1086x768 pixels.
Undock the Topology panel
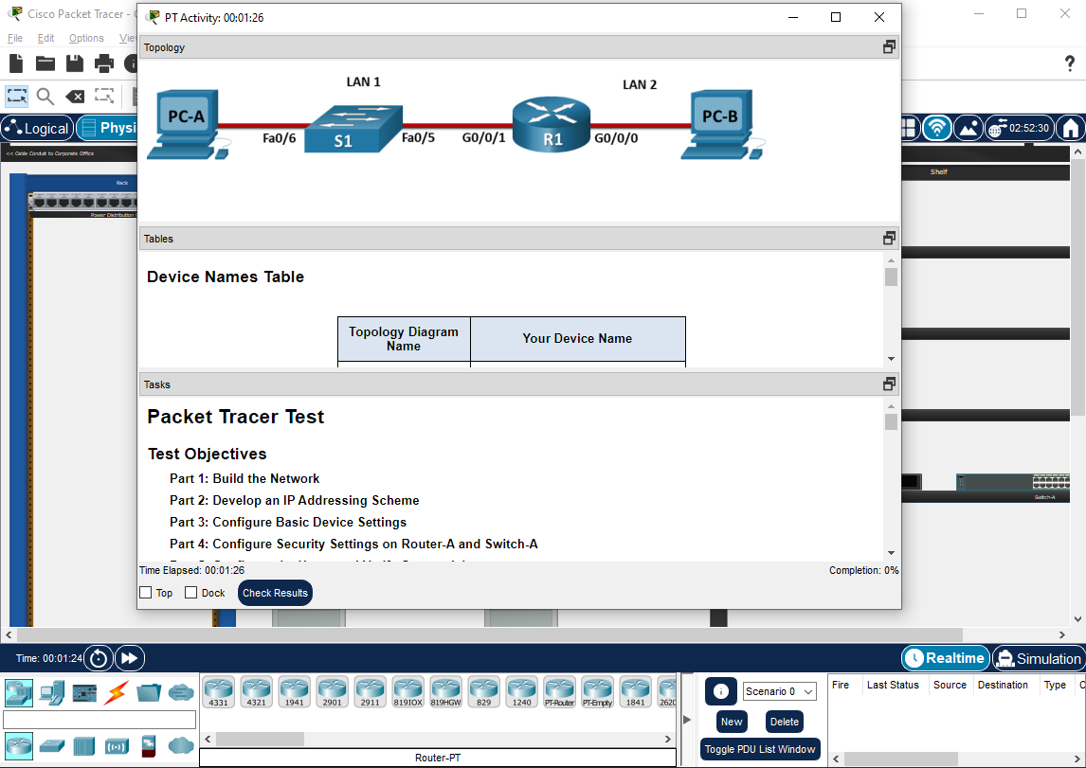point(889,47)
